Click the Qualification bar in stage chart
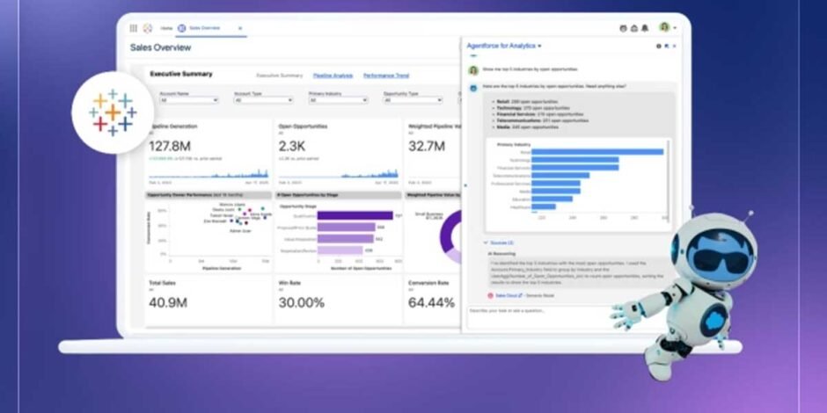Image resolution: width=827 pixels, height=413 pixels. coord(355,215)
